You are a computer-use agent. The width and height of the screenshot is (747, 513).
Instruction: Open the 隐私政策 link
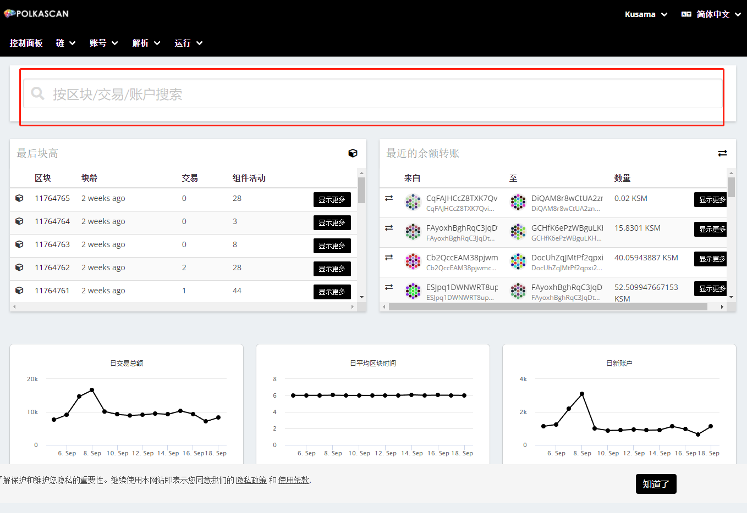click(x=251, y=480)
